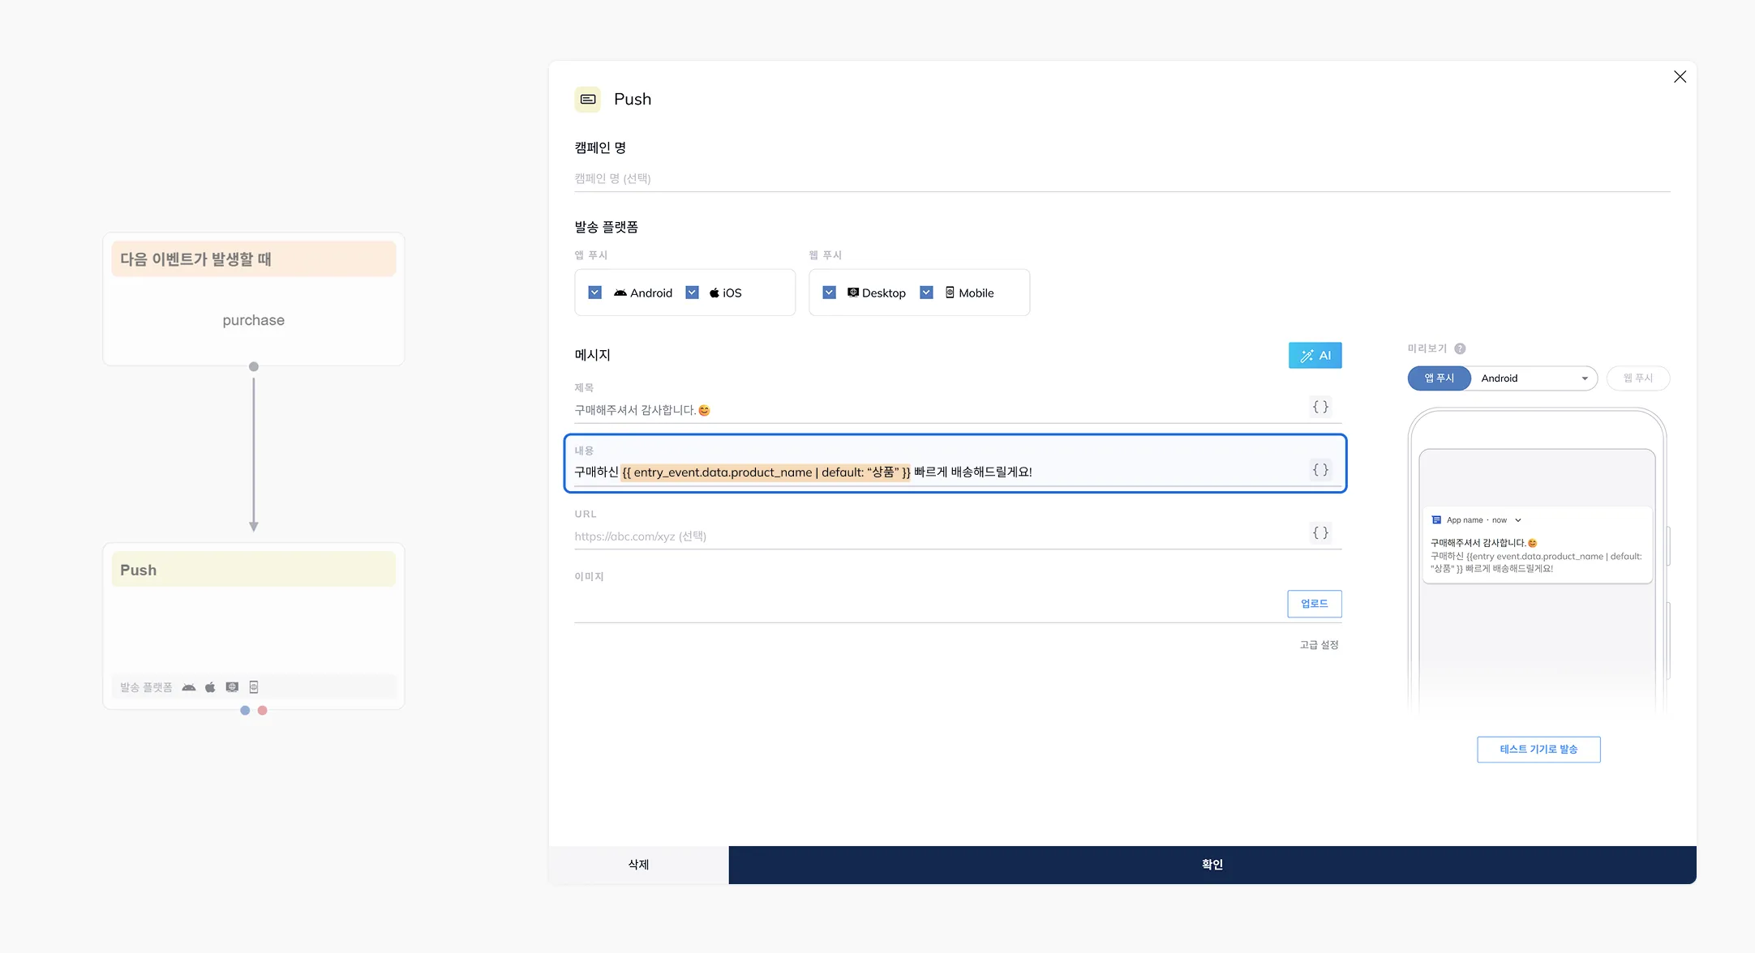Open the AI message generator

pyautogui.click(x=1315, y=355)
